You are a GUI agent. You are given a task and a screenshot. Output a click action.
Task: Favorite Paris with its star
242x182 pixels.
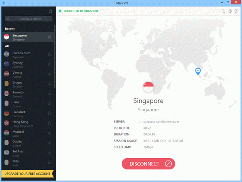[x=49, y=103]
